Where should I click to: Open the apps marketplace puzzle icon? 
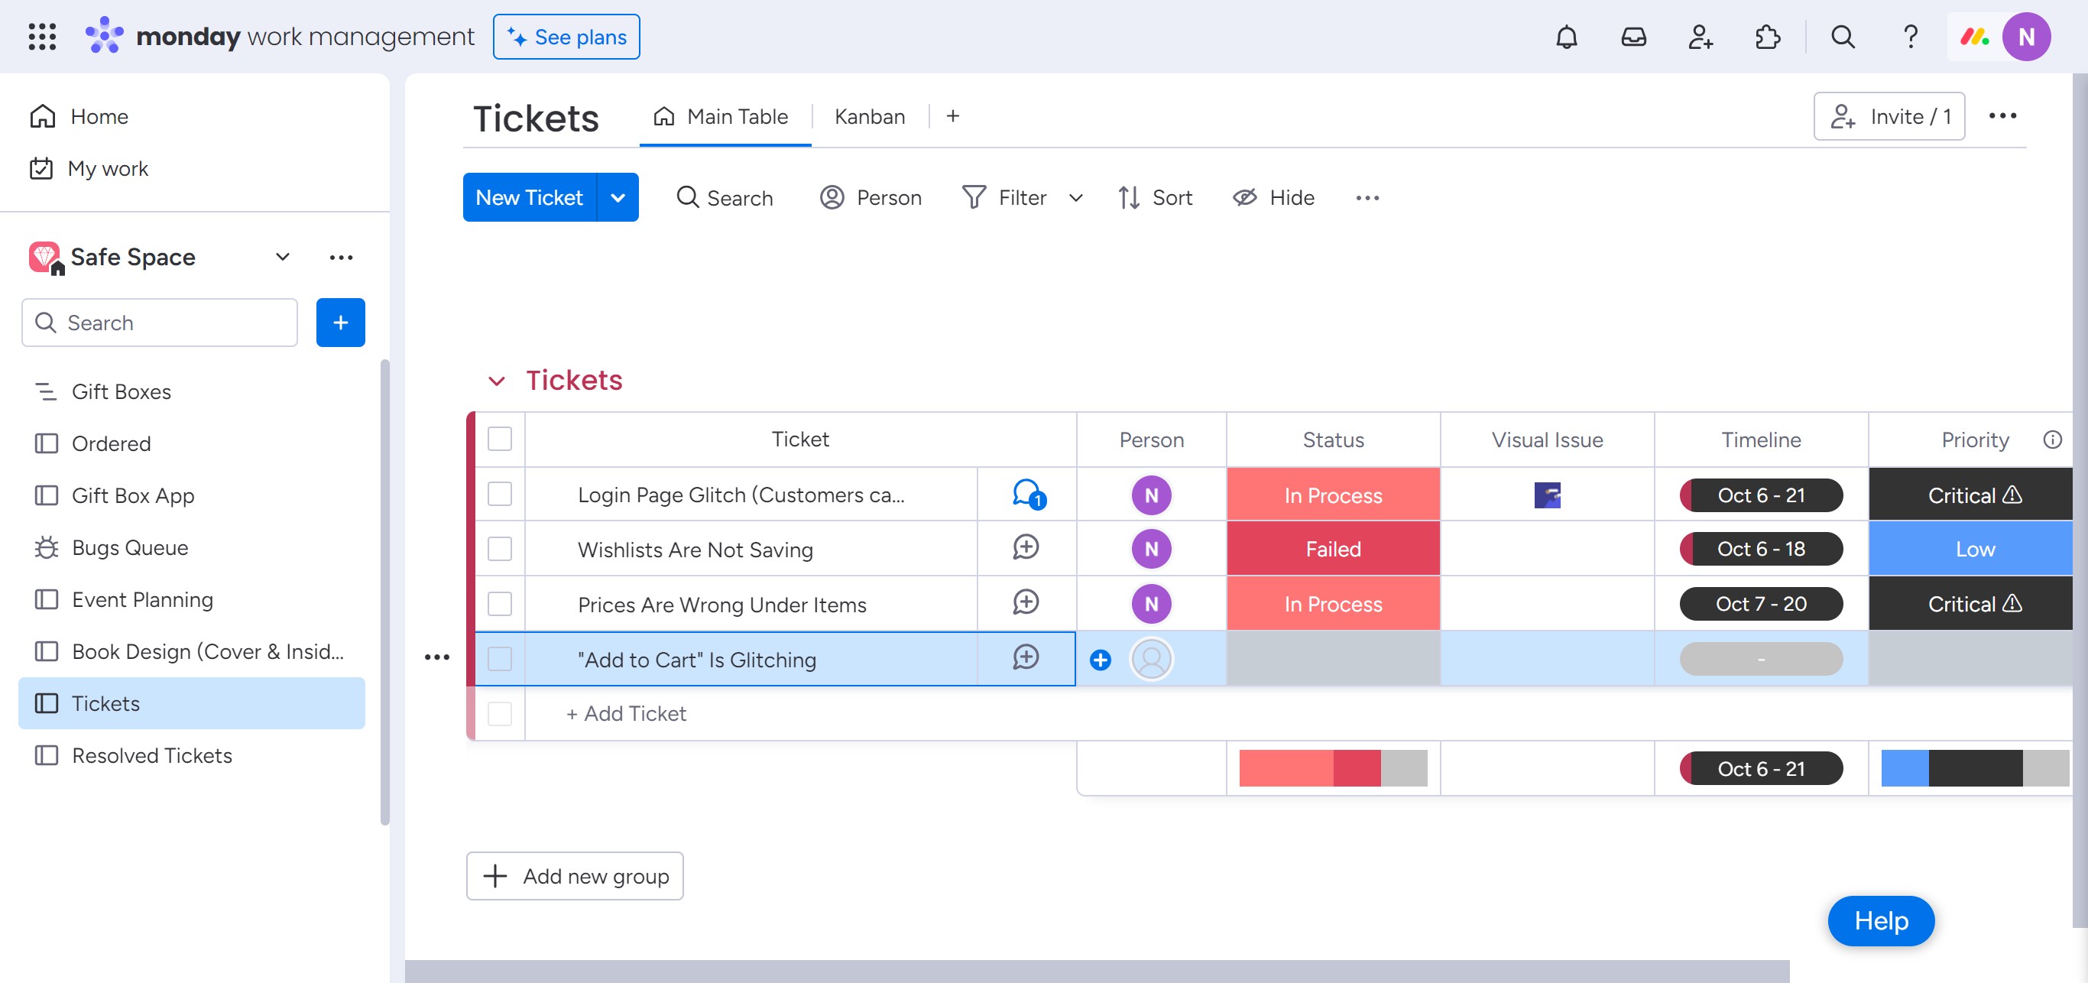click(1767, 37)
